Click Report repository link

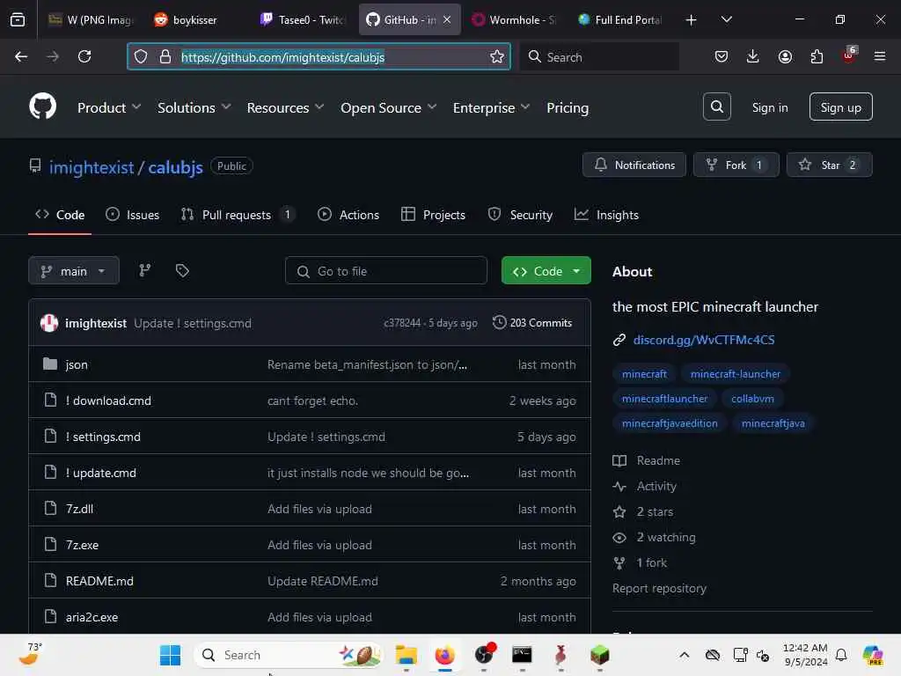point(659,588)
